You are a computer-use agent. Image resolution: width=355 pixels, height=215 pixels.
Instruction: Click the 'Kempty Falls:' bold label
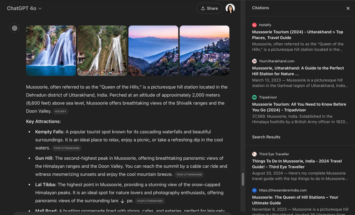pos(50,132)
